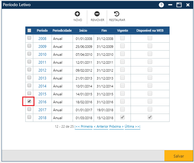The width and height of the screenshot is (194, 163).
Task: Go to Anterior page link
Action: tap(101, 126)
